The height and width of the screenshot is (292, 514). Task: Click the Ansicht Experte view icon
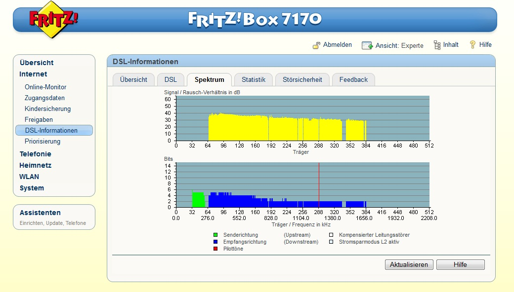tap(367, 45)
